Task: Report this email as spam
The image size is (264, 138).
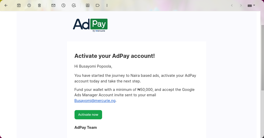Action: click(x=29, y=5)
